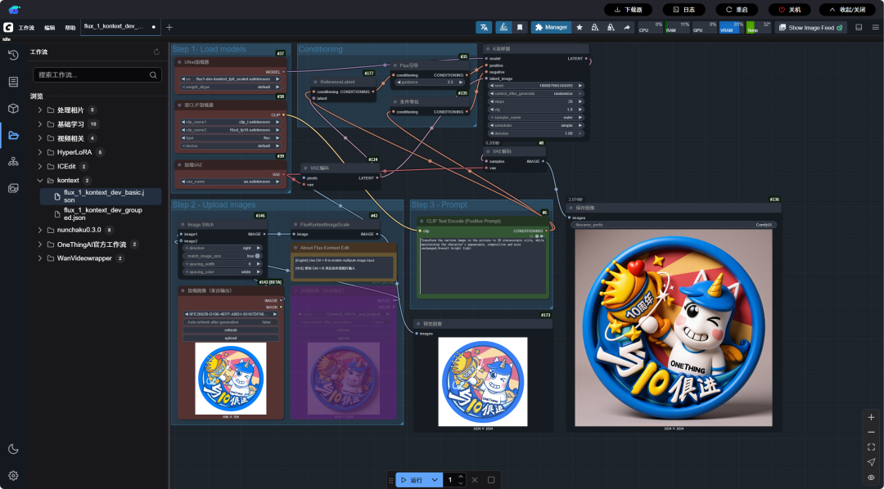Viewport: 884px width, 489px height.
Task: Open the 编辑 menu
Action: [x=50, y=28]
